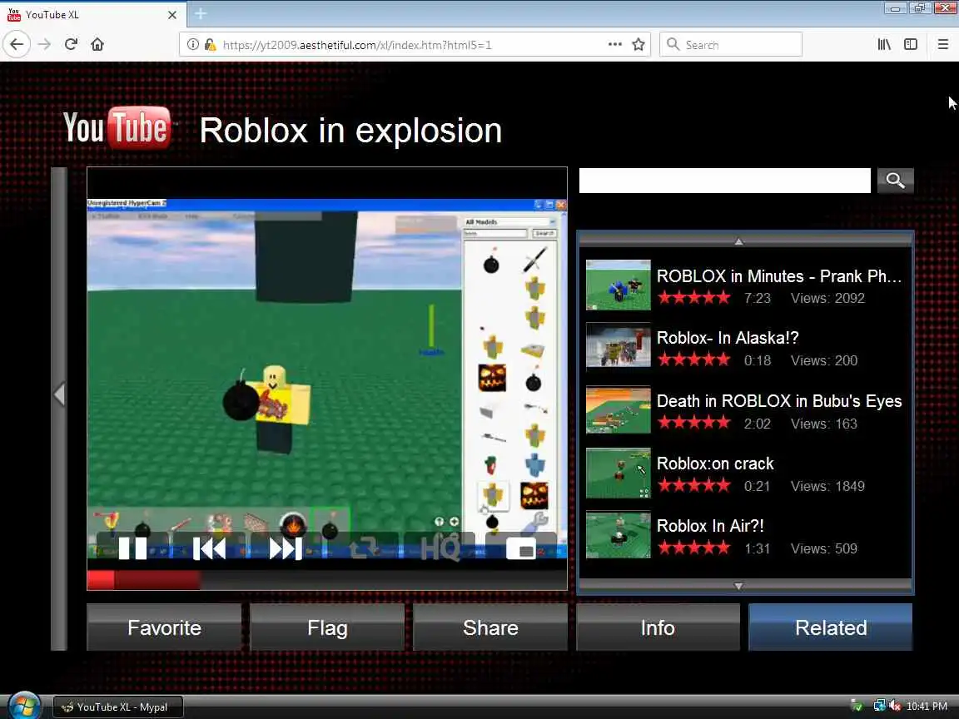Toggle HQ video quality

(x=440, y=548)
